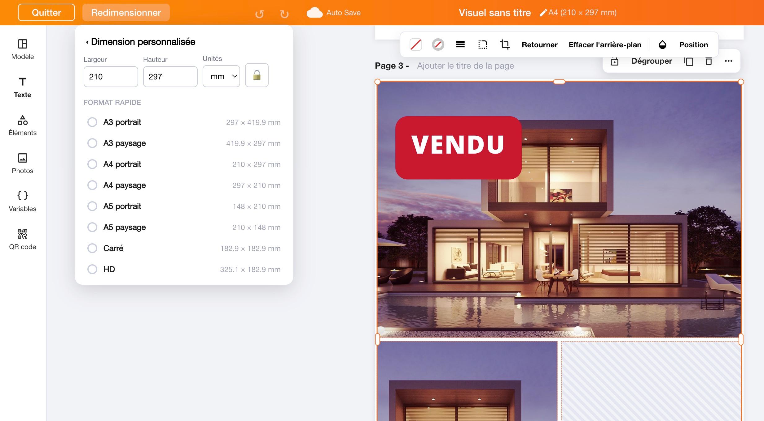Open the Texte sidebar tab
764x421 pixels.
23,87
